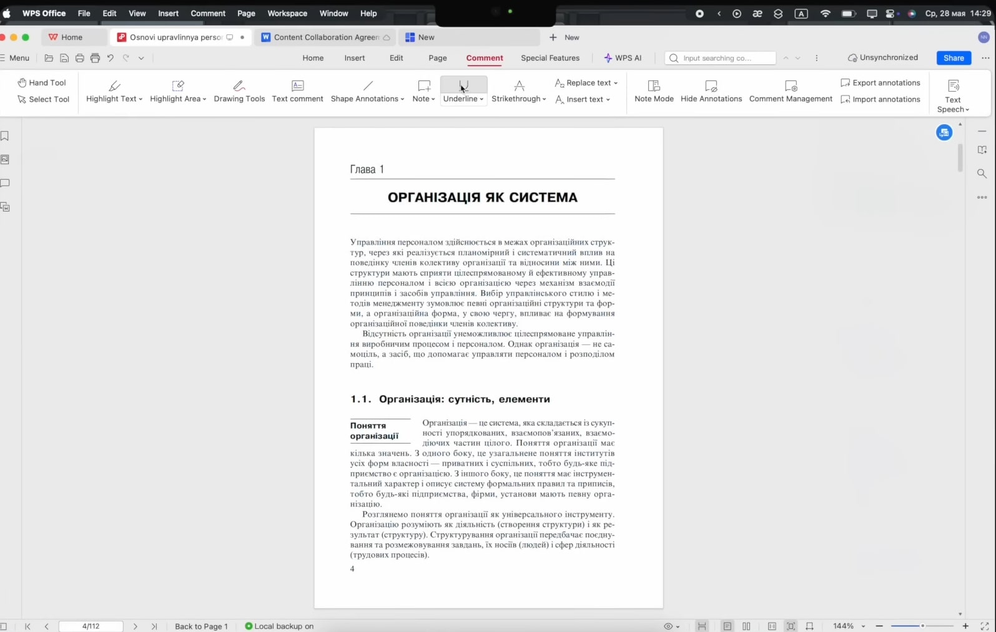Toggle two-page view mode
Viewport: 996px width, 632px height.
point(746,626)
